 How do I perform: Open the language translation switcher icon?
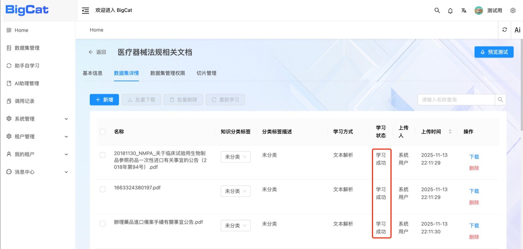464,11
